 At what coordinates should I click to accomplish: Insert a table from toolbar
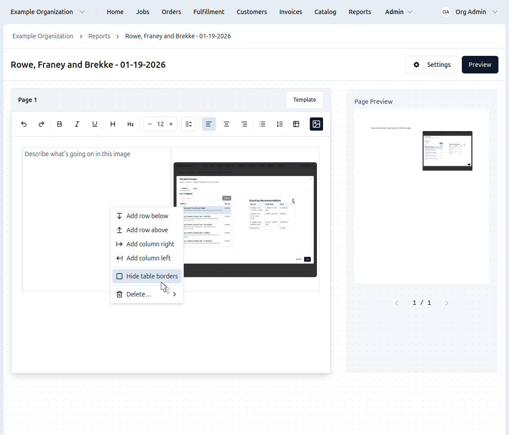pyautogui.click(x=296, y=124)
